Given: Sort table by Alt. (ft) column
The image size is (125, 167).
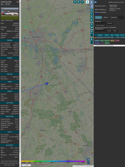Looking at the screenshot, I should [x=122, y=35].
